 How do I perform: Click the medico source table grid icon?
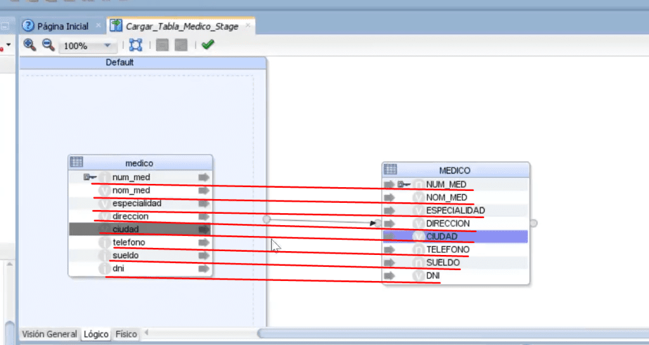tap(77, 162)
